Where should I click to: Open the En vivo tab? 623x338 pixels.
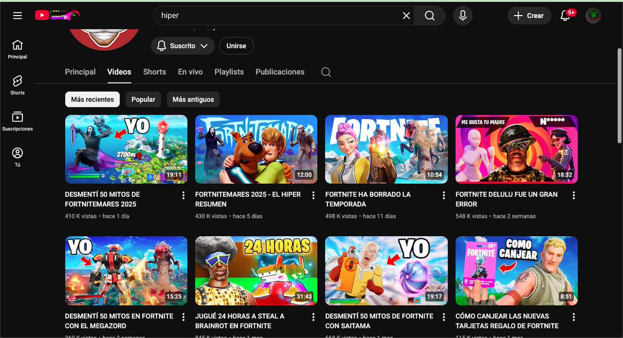point(190,72)
